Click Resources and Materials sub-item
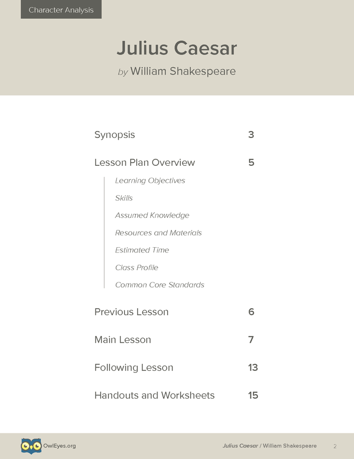354x459 pixels. pyautogui.click(x=158, y=233)
